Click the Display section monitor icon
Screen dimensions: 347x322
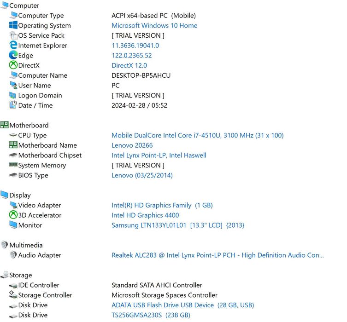[5, 195]
